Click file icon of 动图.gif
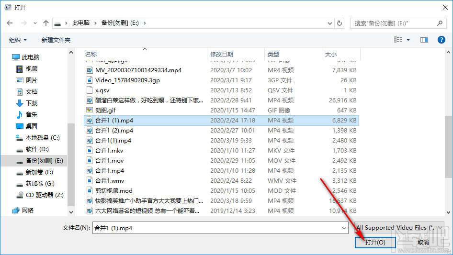The width and height of the screenshot is (453, 255). click(90, 110)
